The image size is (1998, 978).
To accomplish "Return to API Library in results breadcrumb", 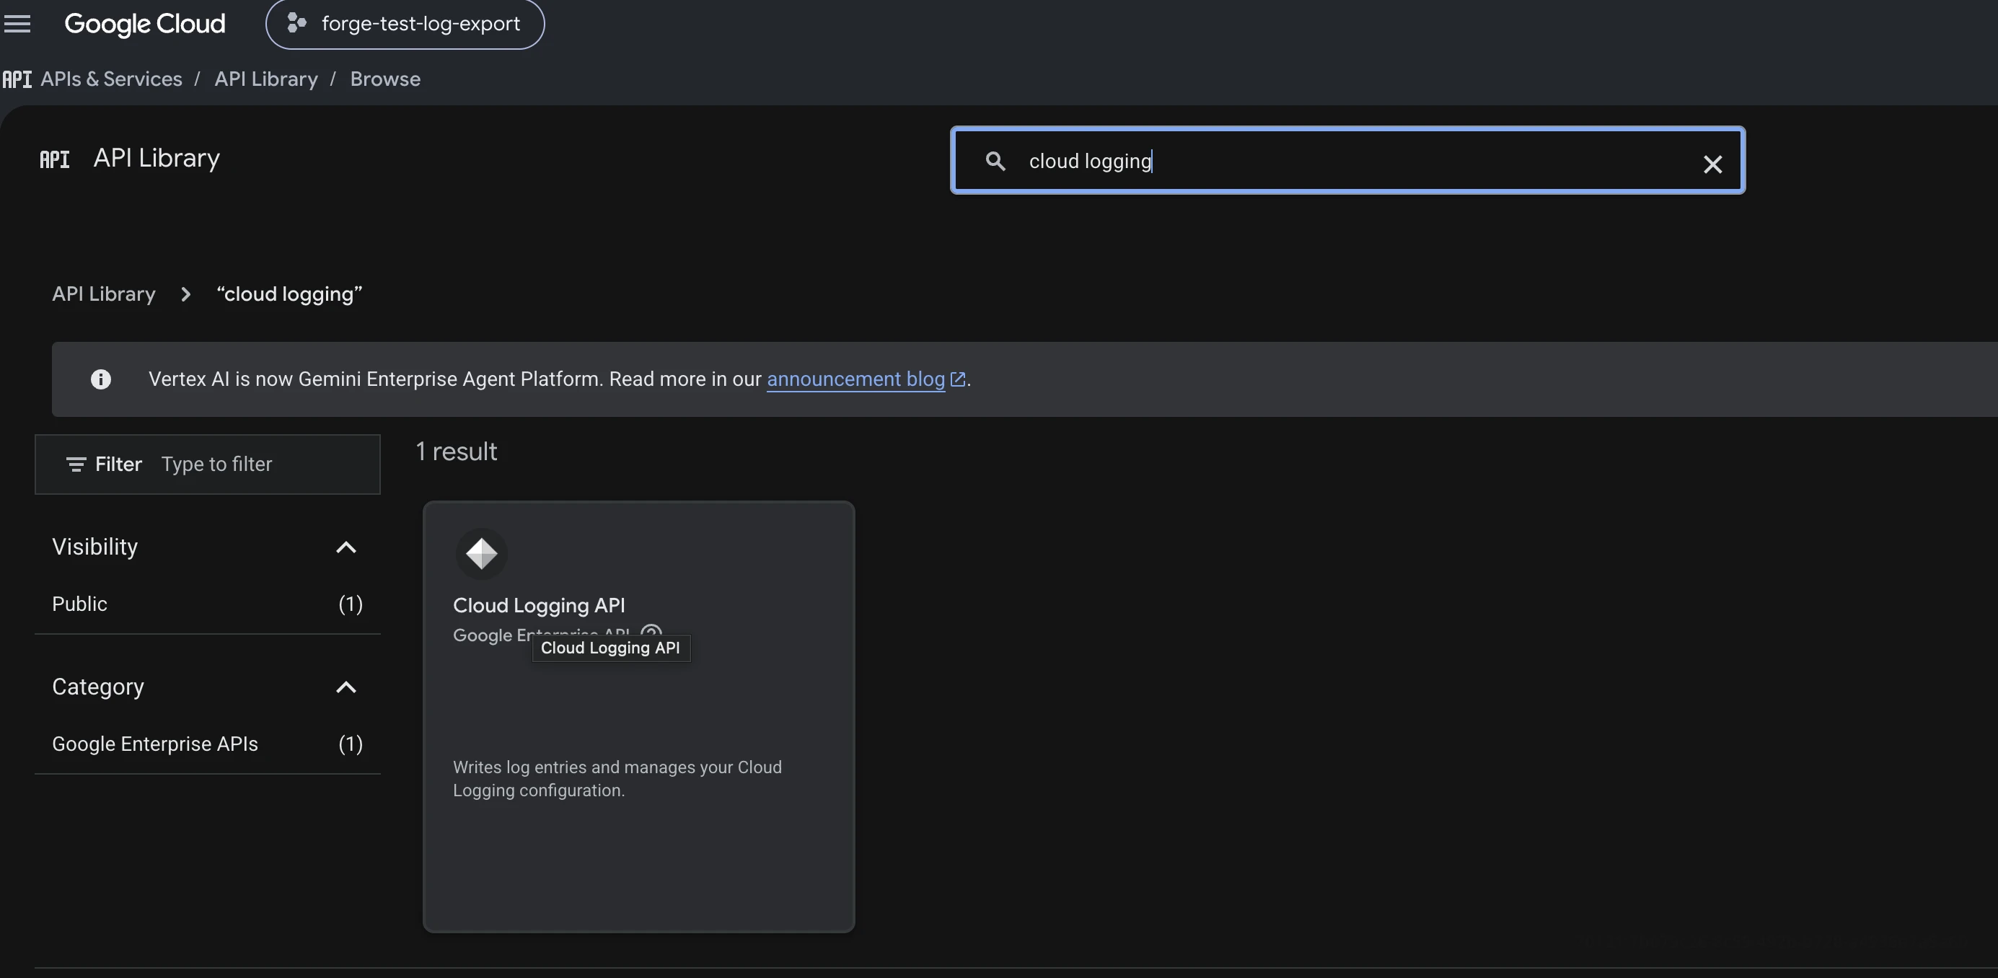I will coord(104,294).
